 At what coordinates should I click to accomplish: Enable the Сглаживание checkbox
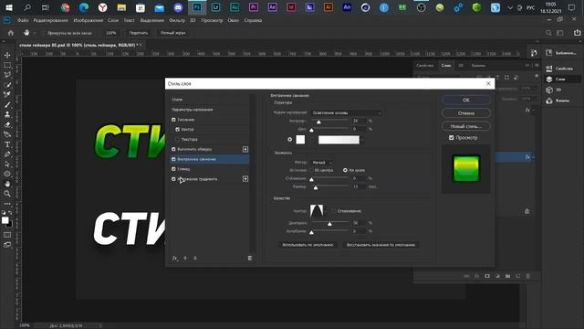[334, 211]
